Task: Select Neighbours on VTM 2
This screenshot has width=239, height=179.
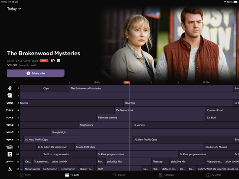Action: [x=105, y=125]
